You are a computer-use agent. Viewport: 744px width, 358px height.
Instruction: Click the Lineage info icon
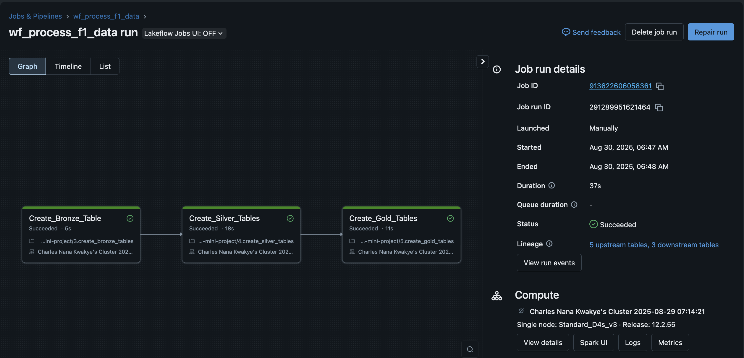pos(549,244)
